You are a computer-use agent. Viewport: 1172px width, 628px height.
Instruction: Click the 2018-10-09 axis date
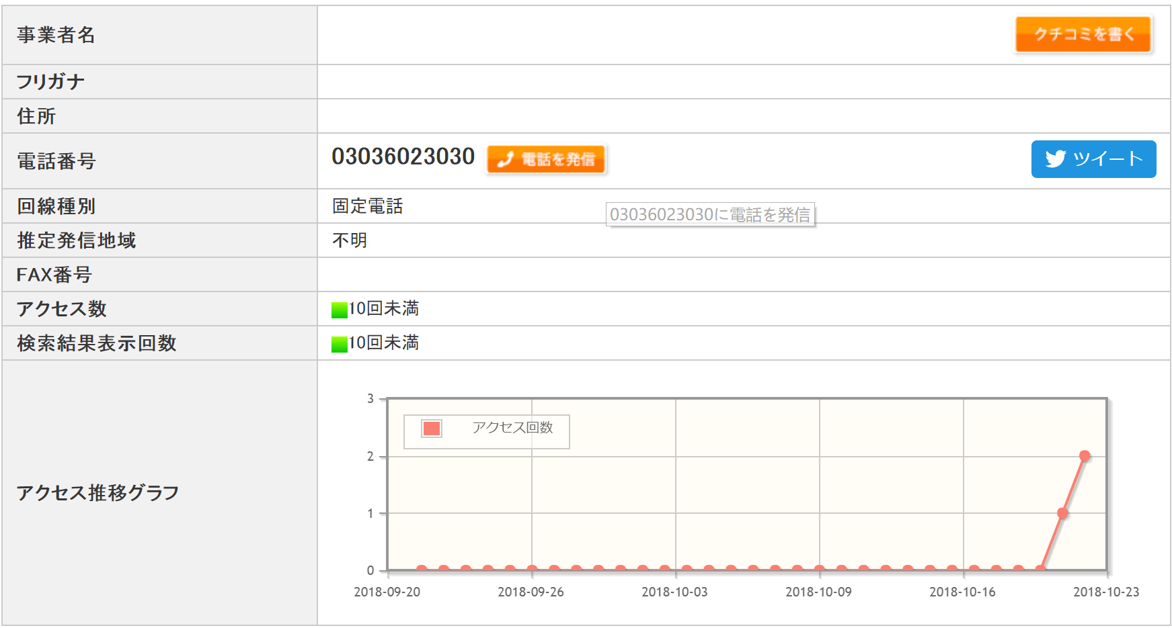819,592
